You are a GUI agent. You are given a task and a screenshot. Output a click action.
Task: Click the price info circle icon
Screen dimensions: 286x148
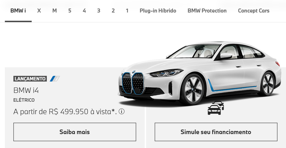(122, 111)
